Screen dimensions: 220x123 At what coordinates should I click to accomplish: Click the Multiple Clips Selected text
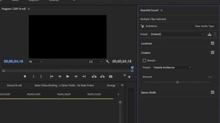tap(153, 19)
